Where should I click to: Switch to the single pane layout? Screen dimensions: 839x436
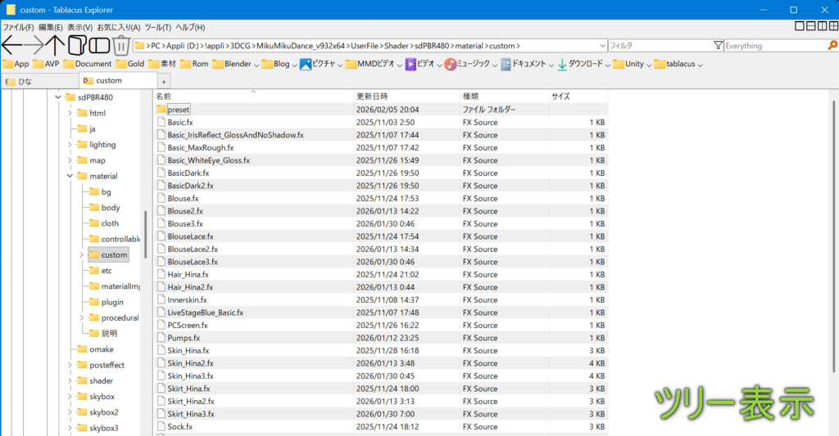click(799, 27)
